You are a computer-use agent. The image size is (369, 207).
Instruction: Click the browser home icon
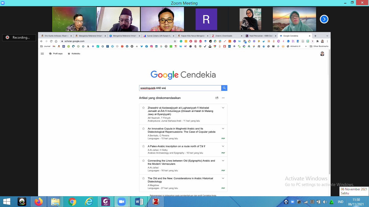56,41
